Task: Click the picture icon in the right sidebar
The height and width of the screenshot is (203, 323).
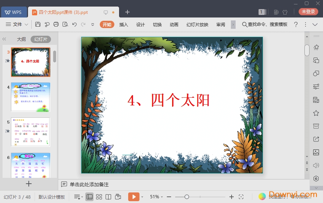Action: click(316, 152)
